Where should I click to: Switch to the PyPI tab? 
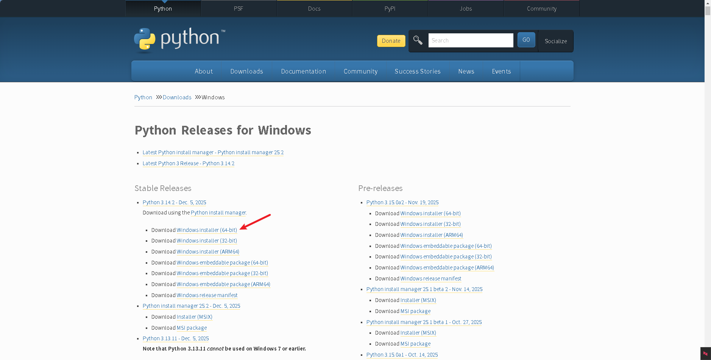coord(390,8)
